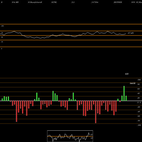
Task: Click the tallest green MR bar
Action: (x=124, y=93)
